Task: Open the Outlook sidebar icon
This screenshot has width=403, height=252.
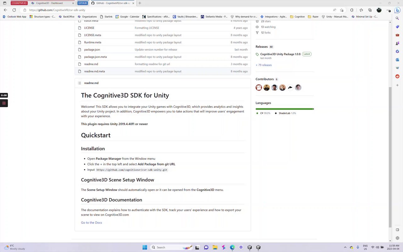Action: (x=397, y=60)
